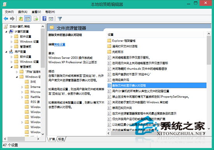Toggle the Show/Hide action pane icon

[x=51, y=19]
